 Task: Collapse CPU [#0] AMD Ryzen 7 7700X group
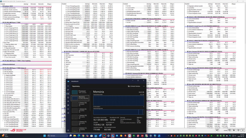click(1, 22)
